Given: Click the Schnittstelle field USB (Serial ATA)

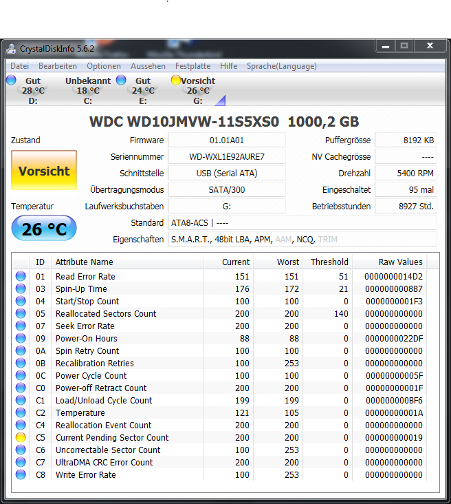Looking at the screenshot, I should (227, 174).
